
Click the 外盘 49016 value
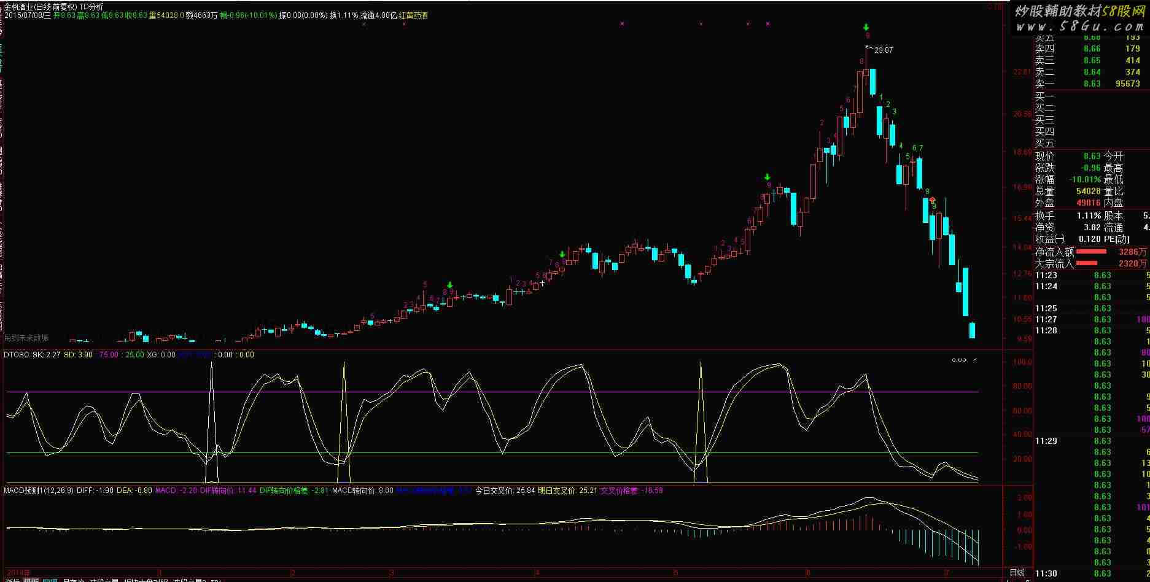point(1088,203)
